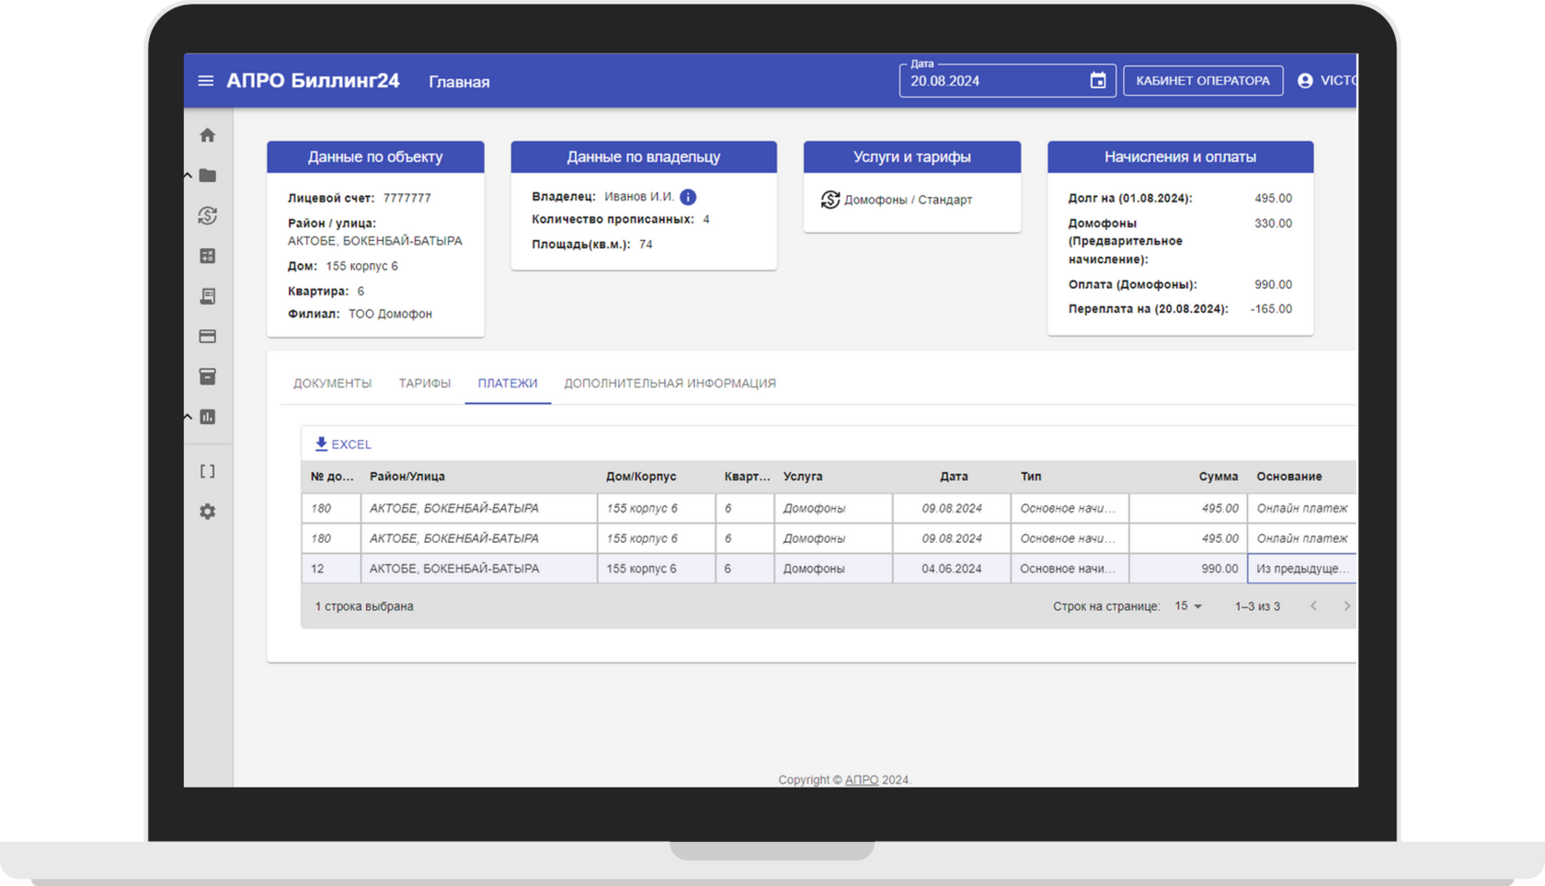Sort by the Основание column header
Viewport: 1545px width, 886px height.
[1289, 477]
